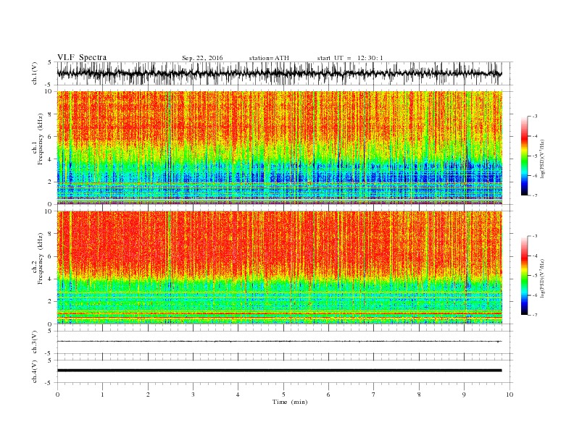Click the ch.2 spectrogram color scale bar
This screenshot has height=443, width=574.
524,275
